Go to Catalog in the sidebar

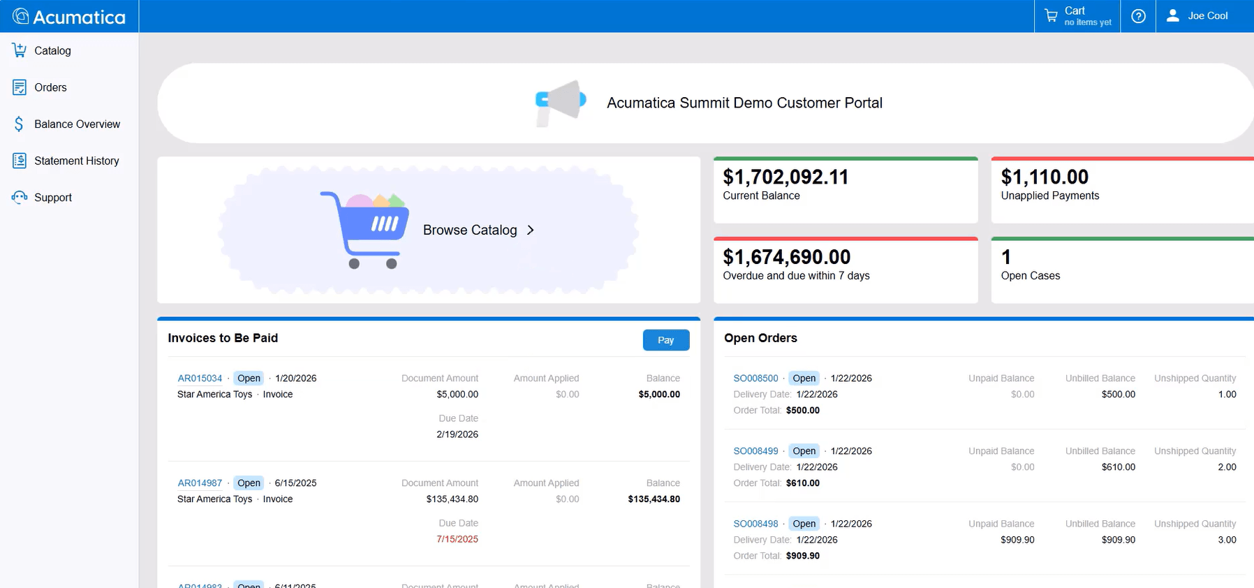point(52,50)
